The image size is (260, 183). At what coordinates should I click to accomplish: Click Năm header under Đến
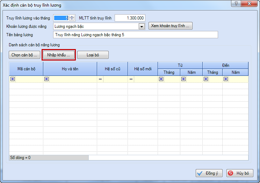click(x=236, y=72)
